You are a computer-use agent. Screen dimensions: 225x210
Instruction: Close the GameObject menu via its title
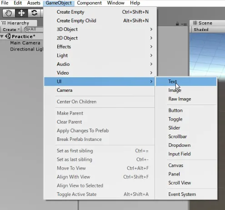tap(59, 3)
